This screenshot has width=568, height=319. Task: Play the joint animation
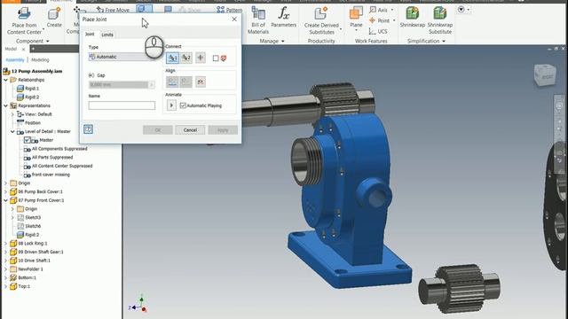click(171, 105)
